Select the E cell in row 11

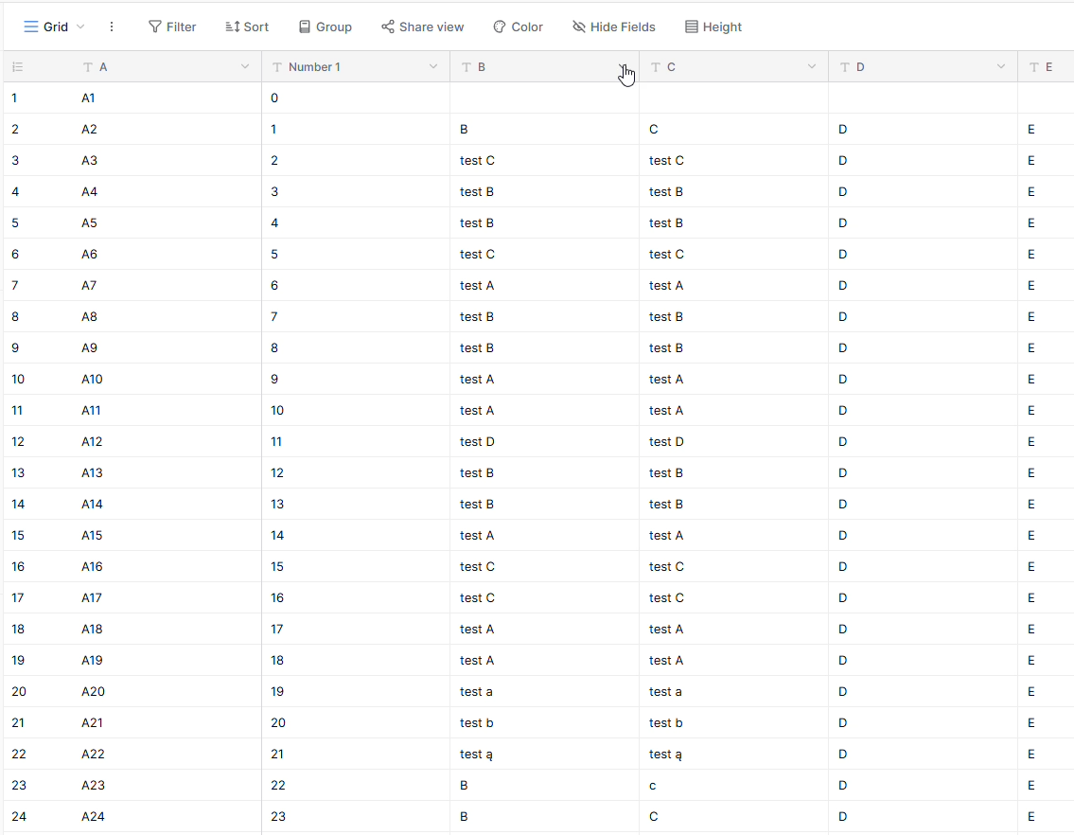[x=1046, y=411]
